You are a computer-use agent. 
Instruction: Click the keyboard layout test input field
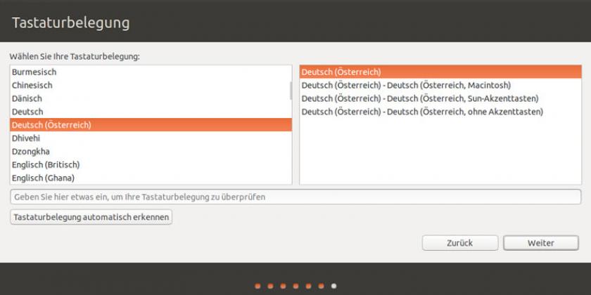click(295, 197)
